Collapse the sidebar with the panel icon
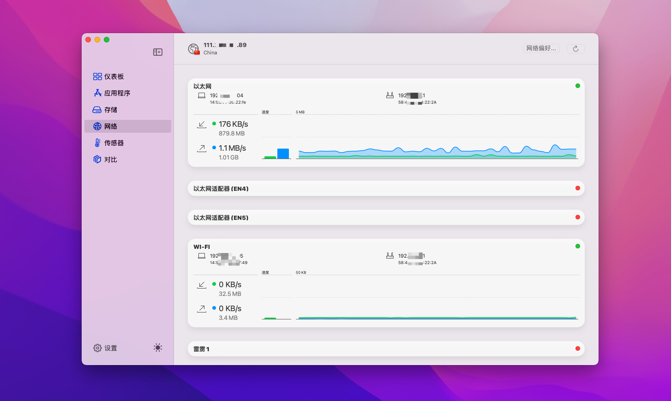 click(158, 52)
